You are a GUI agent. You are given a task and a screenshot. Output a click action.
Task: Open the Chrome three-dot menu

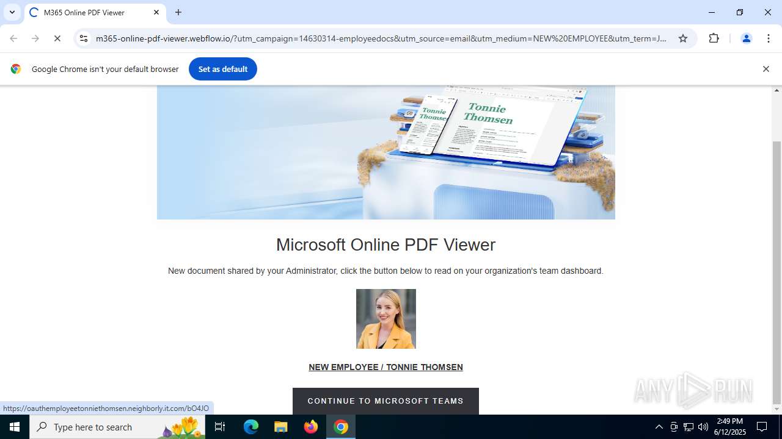(769, 38)
